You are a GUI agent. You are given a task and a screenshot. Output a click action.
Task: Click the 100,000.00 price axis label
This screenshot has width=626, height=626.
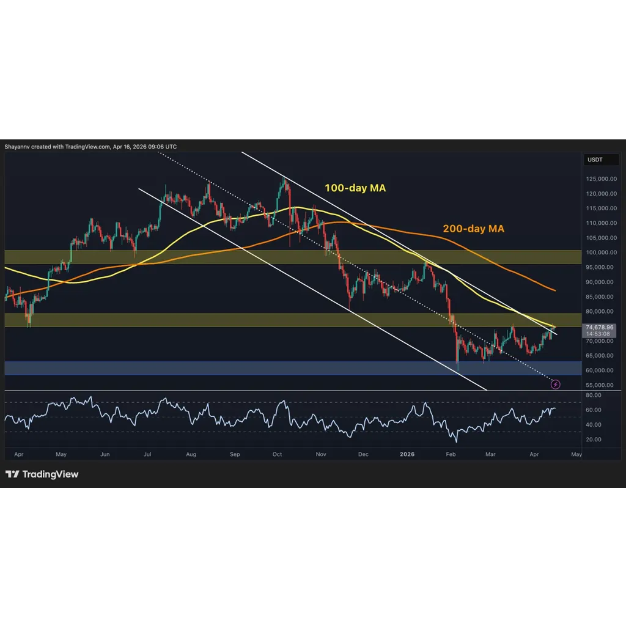click(602, 252)
